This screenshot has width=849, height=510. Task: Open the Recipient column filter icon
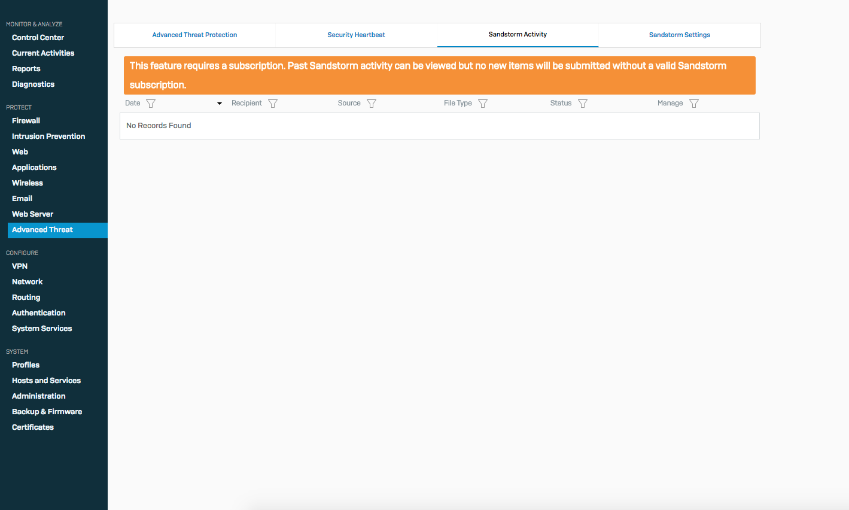pos(273,104)
